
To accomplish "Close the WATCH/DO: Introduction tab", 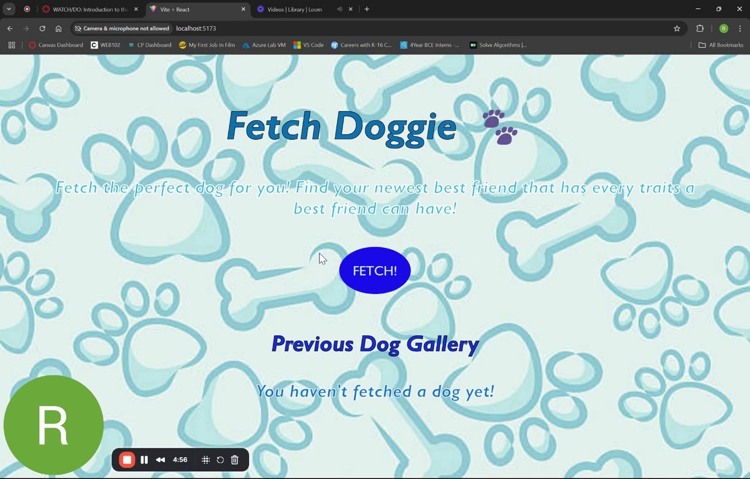I will click(x=136, y=9).
